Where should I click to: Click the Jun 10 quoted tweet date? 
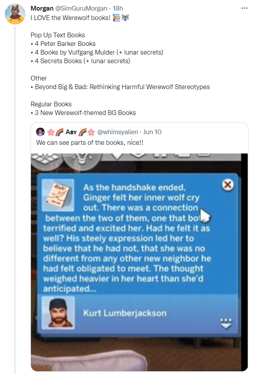153,132
